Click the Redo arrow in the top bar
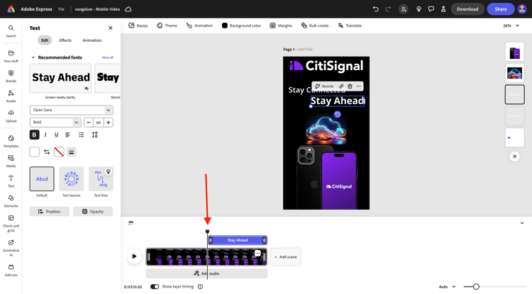This screenshot has width=532, height=294. (x=388, y=9)
